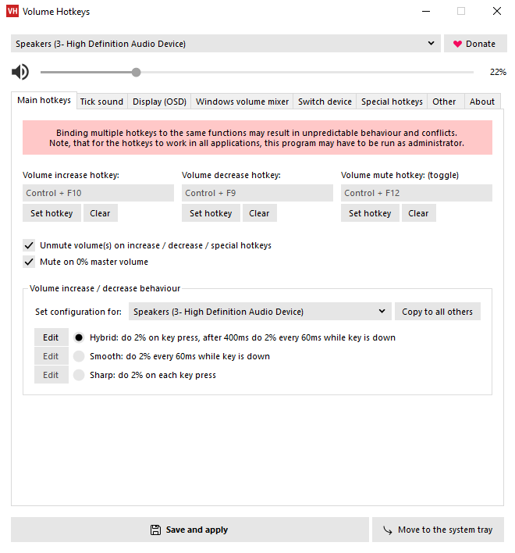Click the speaker volume icon
This screenshot has height=553, width=515.
[x=20, y=73]
